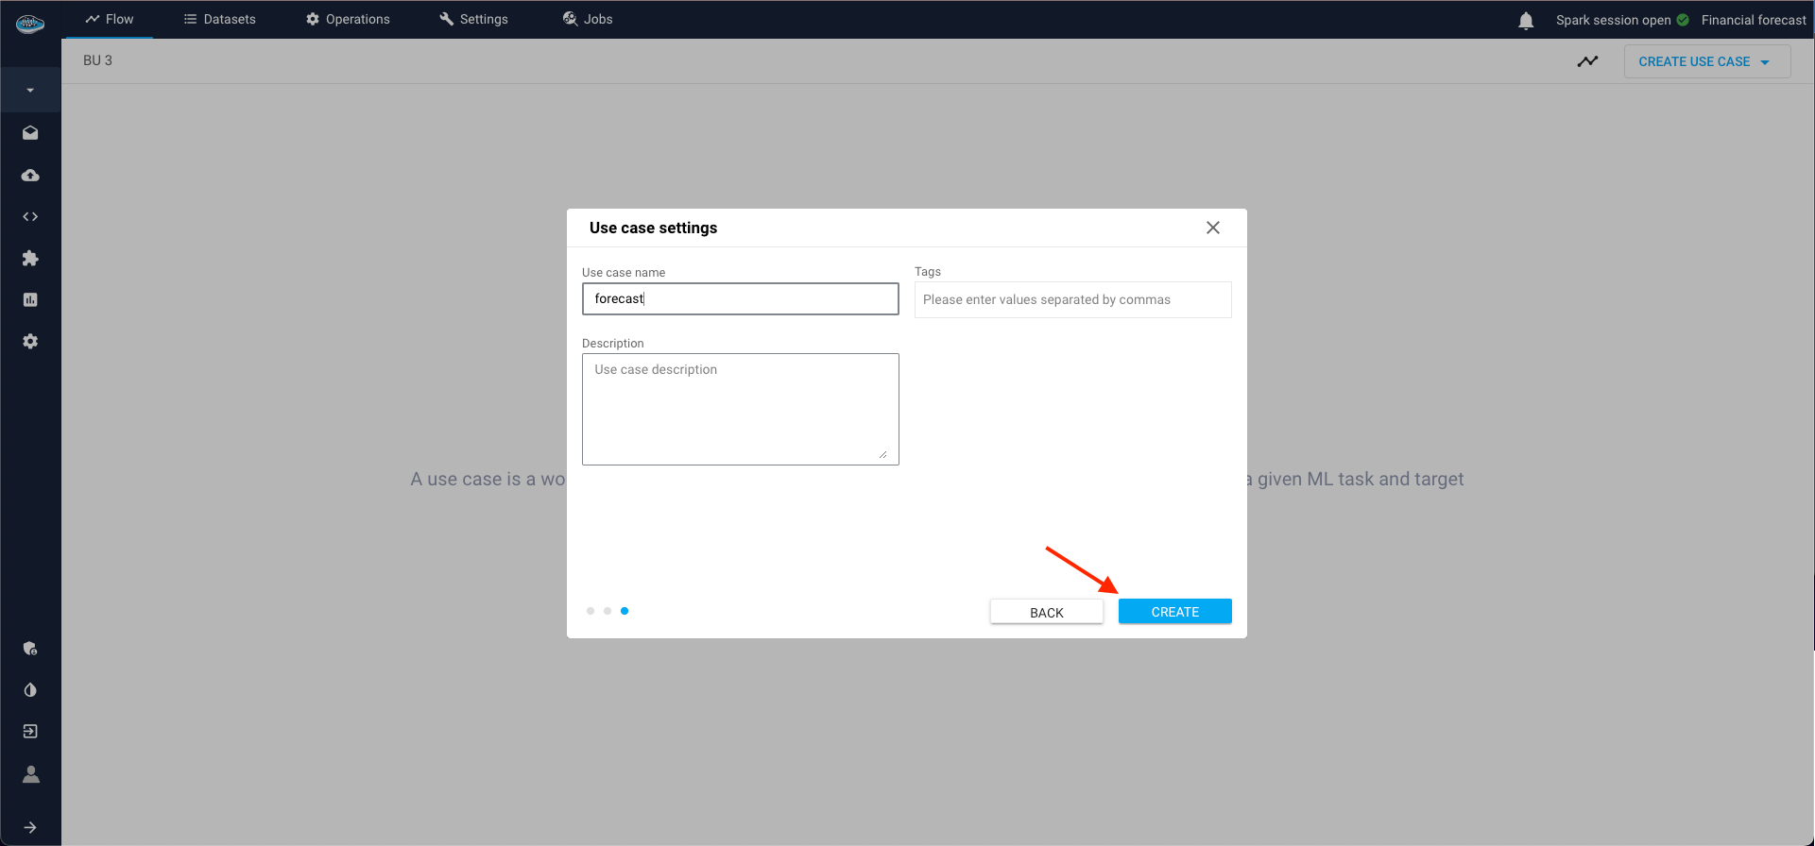Open the Operations tab

348,19
